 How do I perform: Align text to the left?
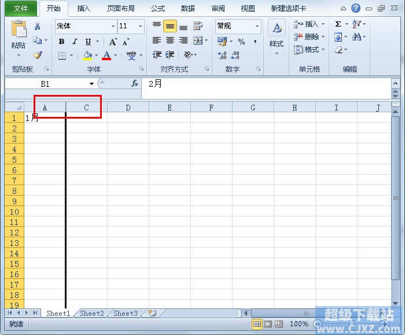point(157,41)
